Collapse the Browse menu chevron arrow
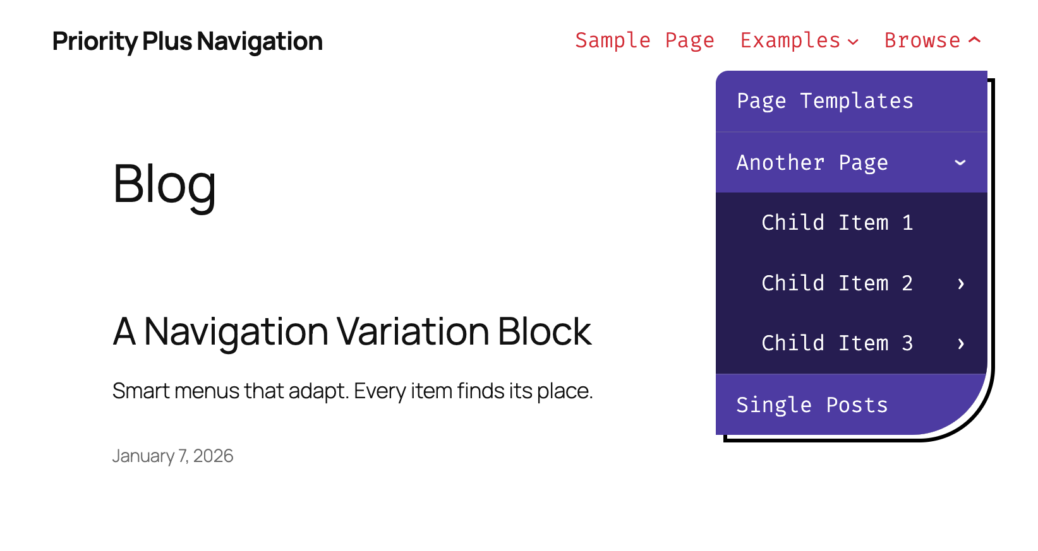 (x=975, y=40)
